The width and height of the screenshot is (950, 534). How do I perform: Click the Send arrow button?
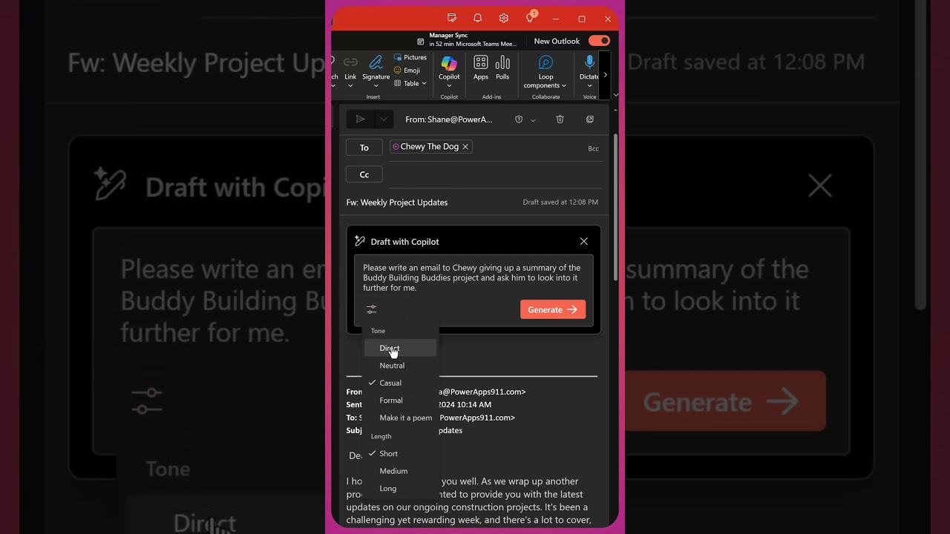point(360,119)
